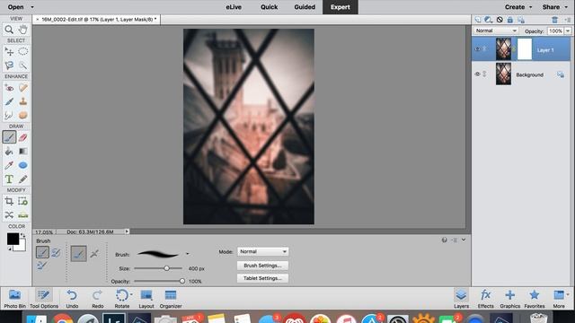The image size is (575, 323).
Task: Toggle Airbrush mode in Brush options
Action: click(x=94, y=253)
